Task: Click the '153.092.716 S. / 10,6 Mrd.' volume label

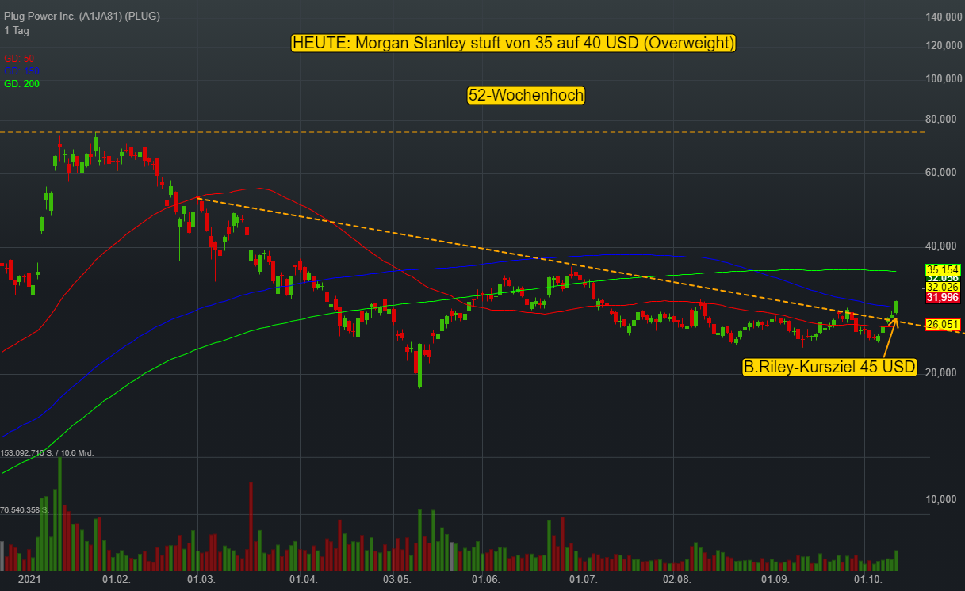Action: click(x=48, y=453)
